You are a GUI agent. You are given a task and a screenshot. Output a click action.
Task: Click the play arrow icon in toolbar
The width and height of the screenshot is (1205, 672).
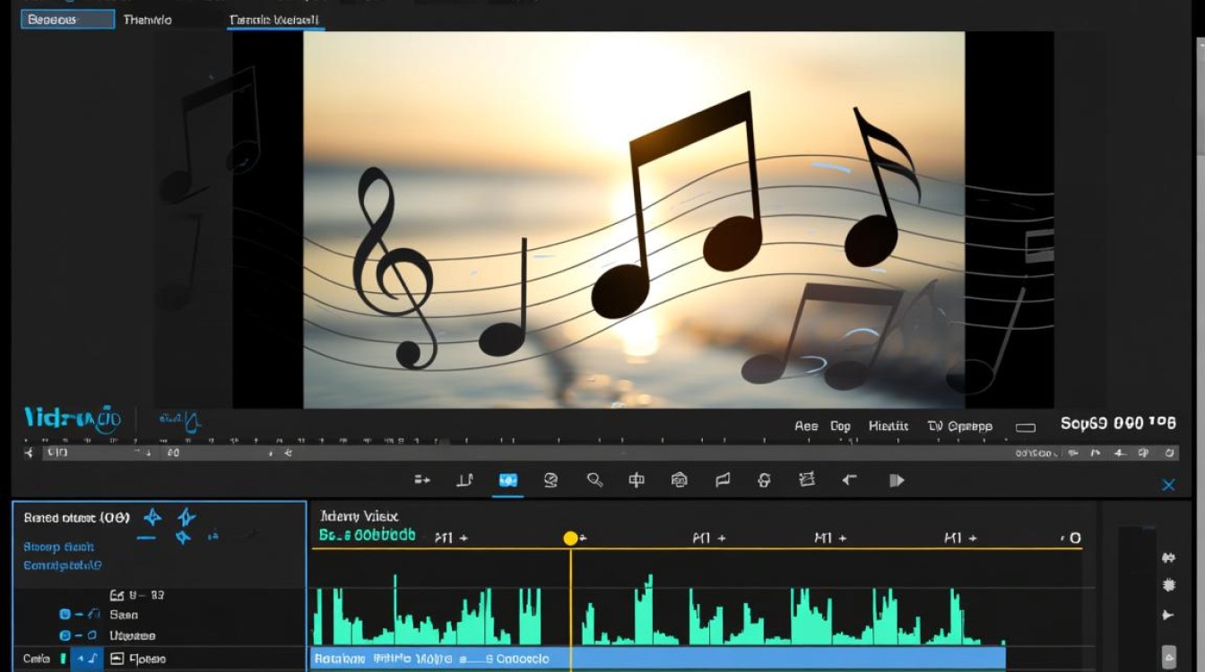click(x=897, y=480)
